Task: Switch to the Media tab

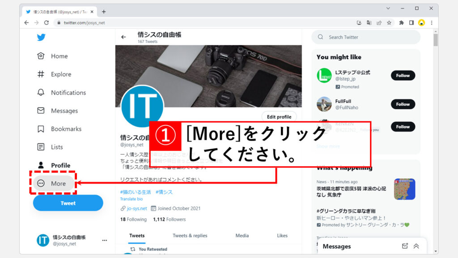Action: click(242, 236)
